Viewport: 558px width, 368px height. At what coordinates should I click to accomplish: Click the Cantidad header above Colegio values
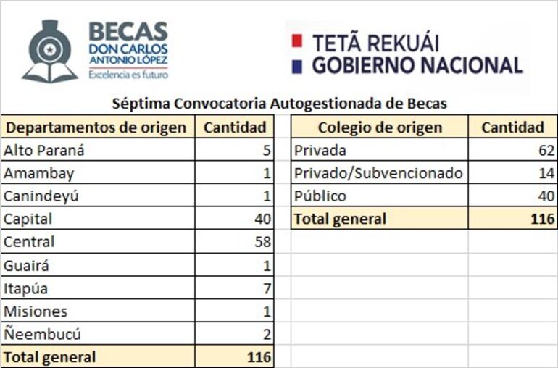click(x=512, y=127)
